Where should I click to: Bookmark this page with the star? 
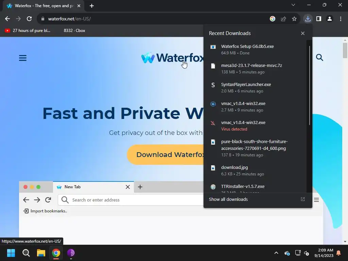pos(294,19)
